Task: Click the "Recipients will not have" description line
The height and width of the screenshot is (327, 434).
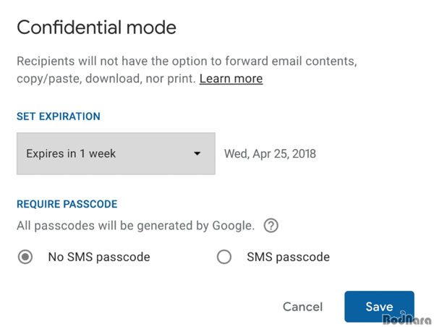Action: (187, 61)
